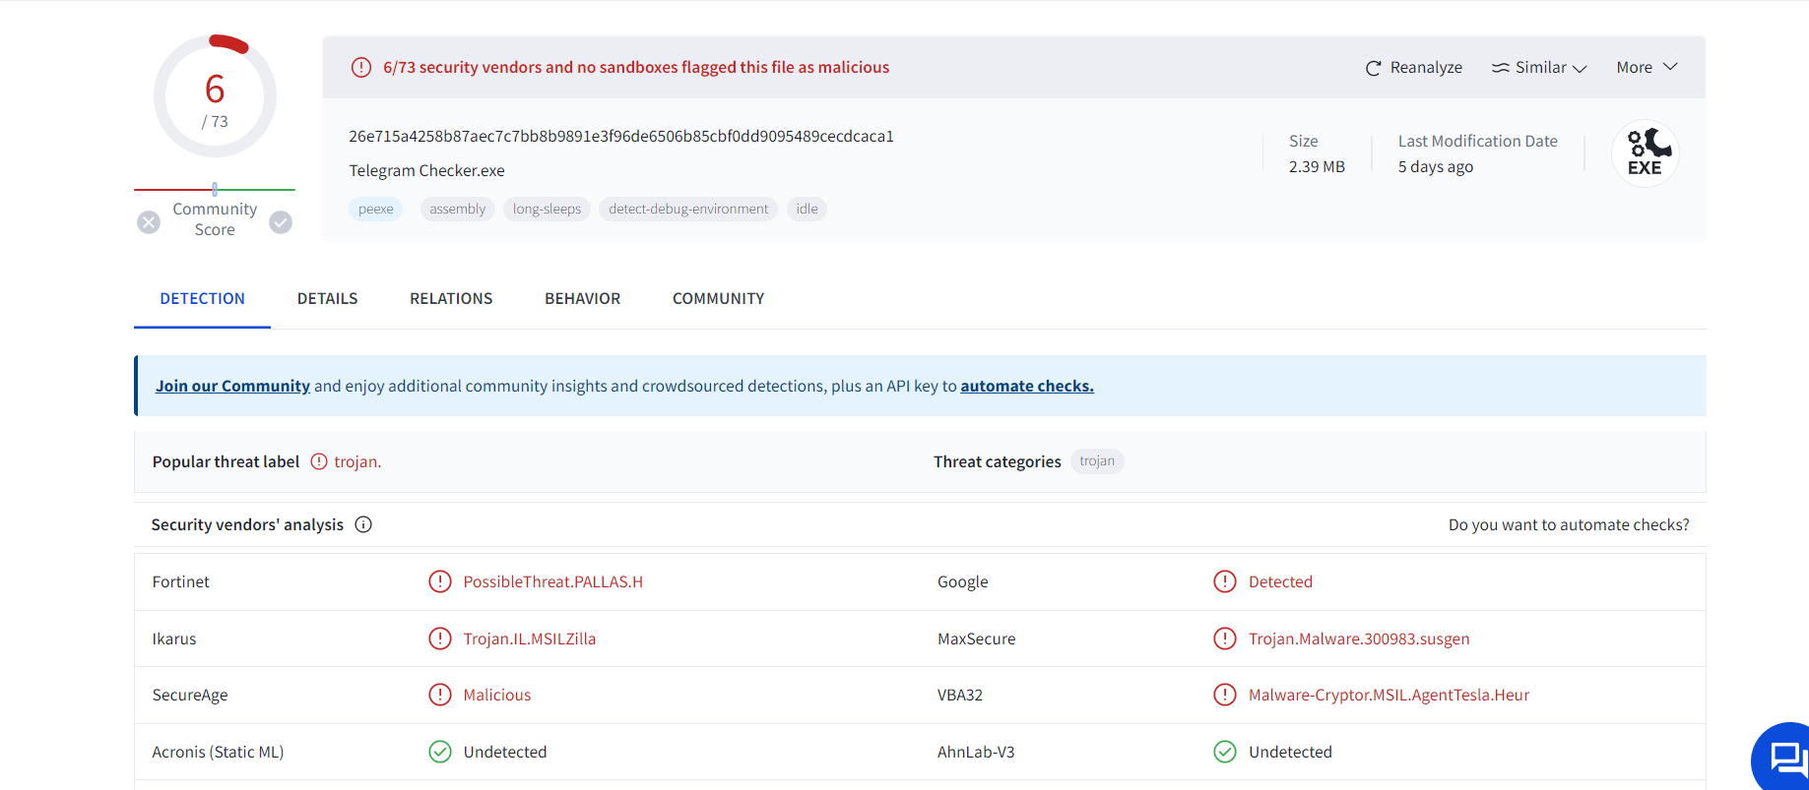Click the EXE file type icon
The height and width of the screenshot is (790, 1809).
[x=1645, y=153]
